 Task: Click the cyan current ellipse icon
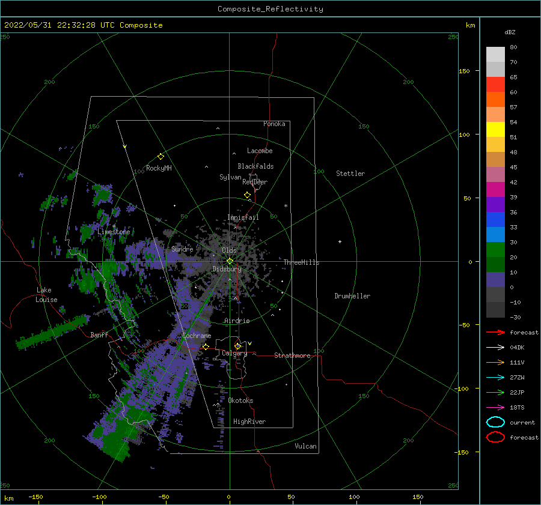tap(495, 422)
